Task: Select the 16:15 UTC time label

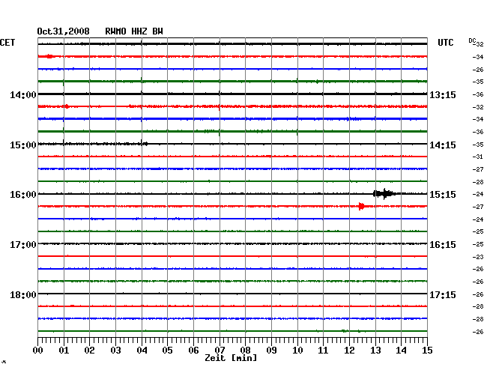Action: point(443,245)
